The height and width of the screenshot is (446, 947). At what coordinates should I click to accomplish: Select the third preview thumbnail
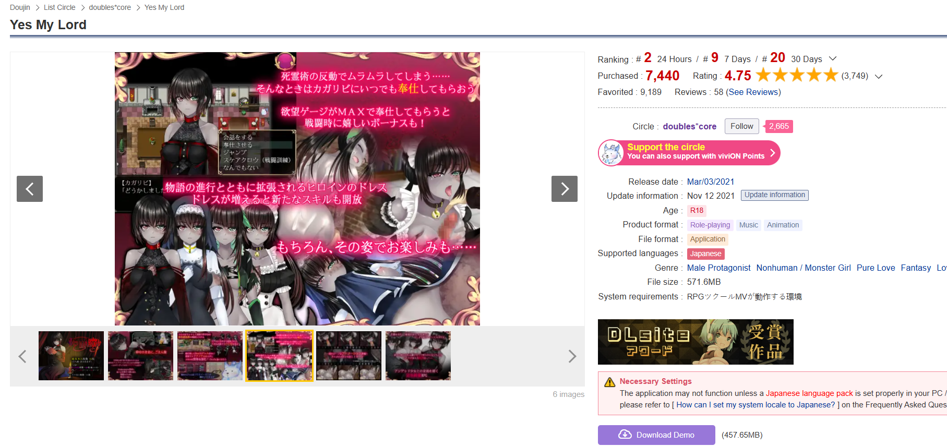pyautogui.click(x=210, y=356)
